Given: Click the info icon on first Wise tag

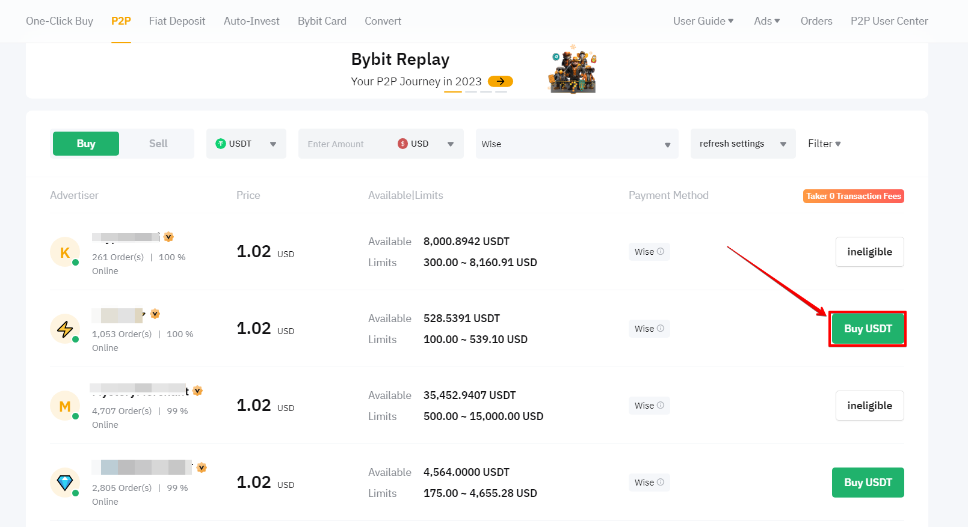Looking at the screenshot, I should click(x=661, y=252).
